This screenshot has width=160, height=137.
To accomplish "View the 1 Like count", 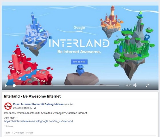I will tap(7, 133).
